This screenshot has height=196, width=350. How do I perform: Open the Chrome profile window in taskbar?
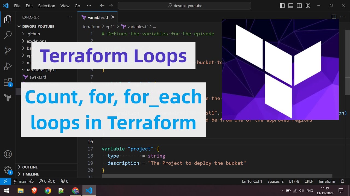click(75, 191)
